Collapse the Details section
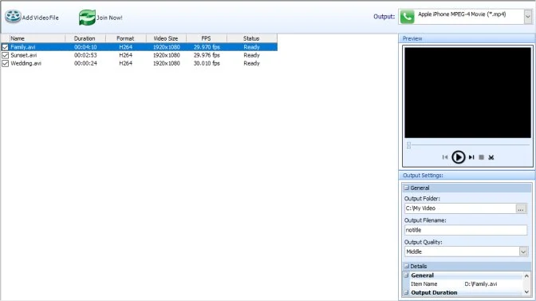This screenshot has height=301, width=536. coord(407,266)
